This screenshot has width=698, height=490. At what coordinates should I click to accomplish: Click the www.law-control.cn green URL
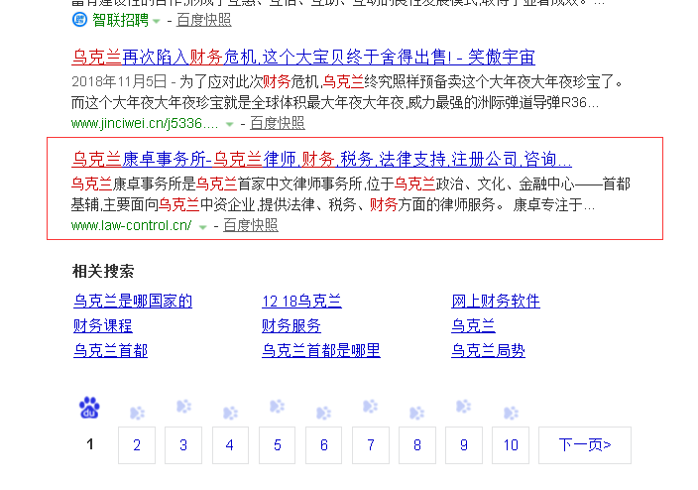[x=131, y=226]
